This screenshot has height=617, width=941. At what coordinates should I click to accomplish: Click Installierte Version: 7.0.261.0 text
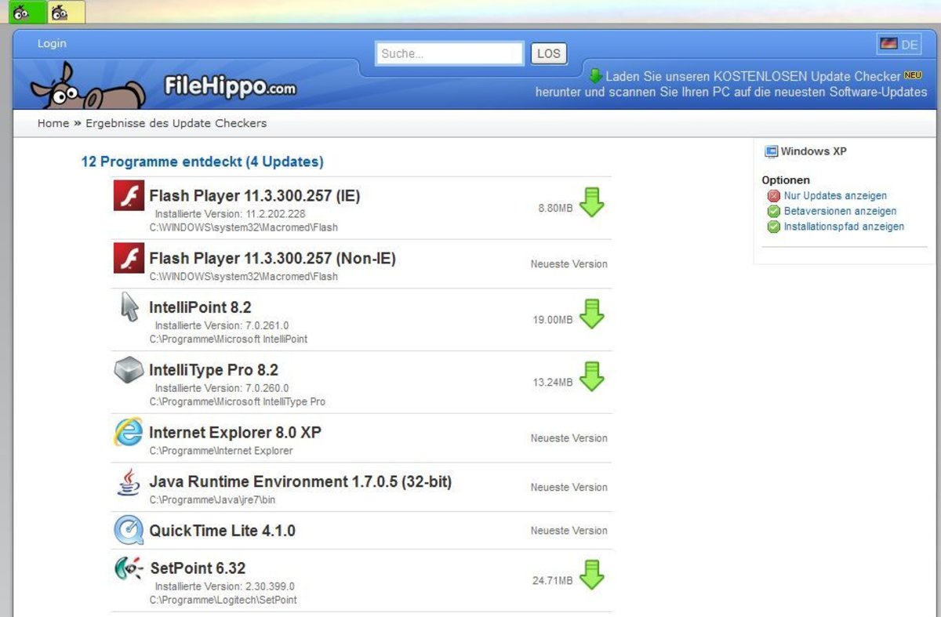pyautogui.click(x=222, y=325)
